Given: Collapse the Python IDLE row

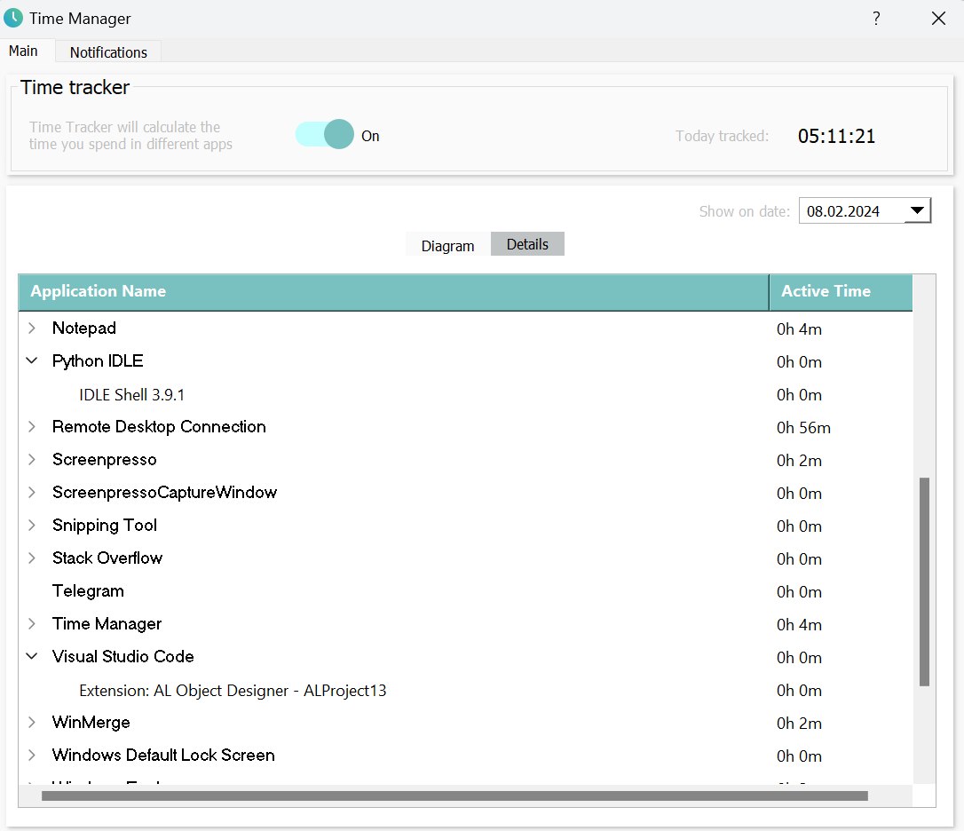Looking at the screenshot, I should pyautogui.click(x=32, y=361).
